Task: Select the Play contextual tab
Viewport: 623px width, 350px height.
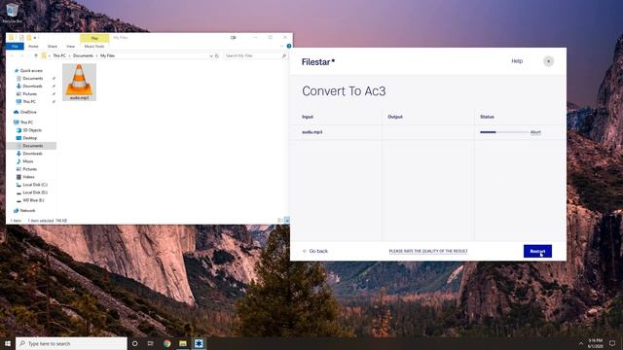Action: [94, 38]
